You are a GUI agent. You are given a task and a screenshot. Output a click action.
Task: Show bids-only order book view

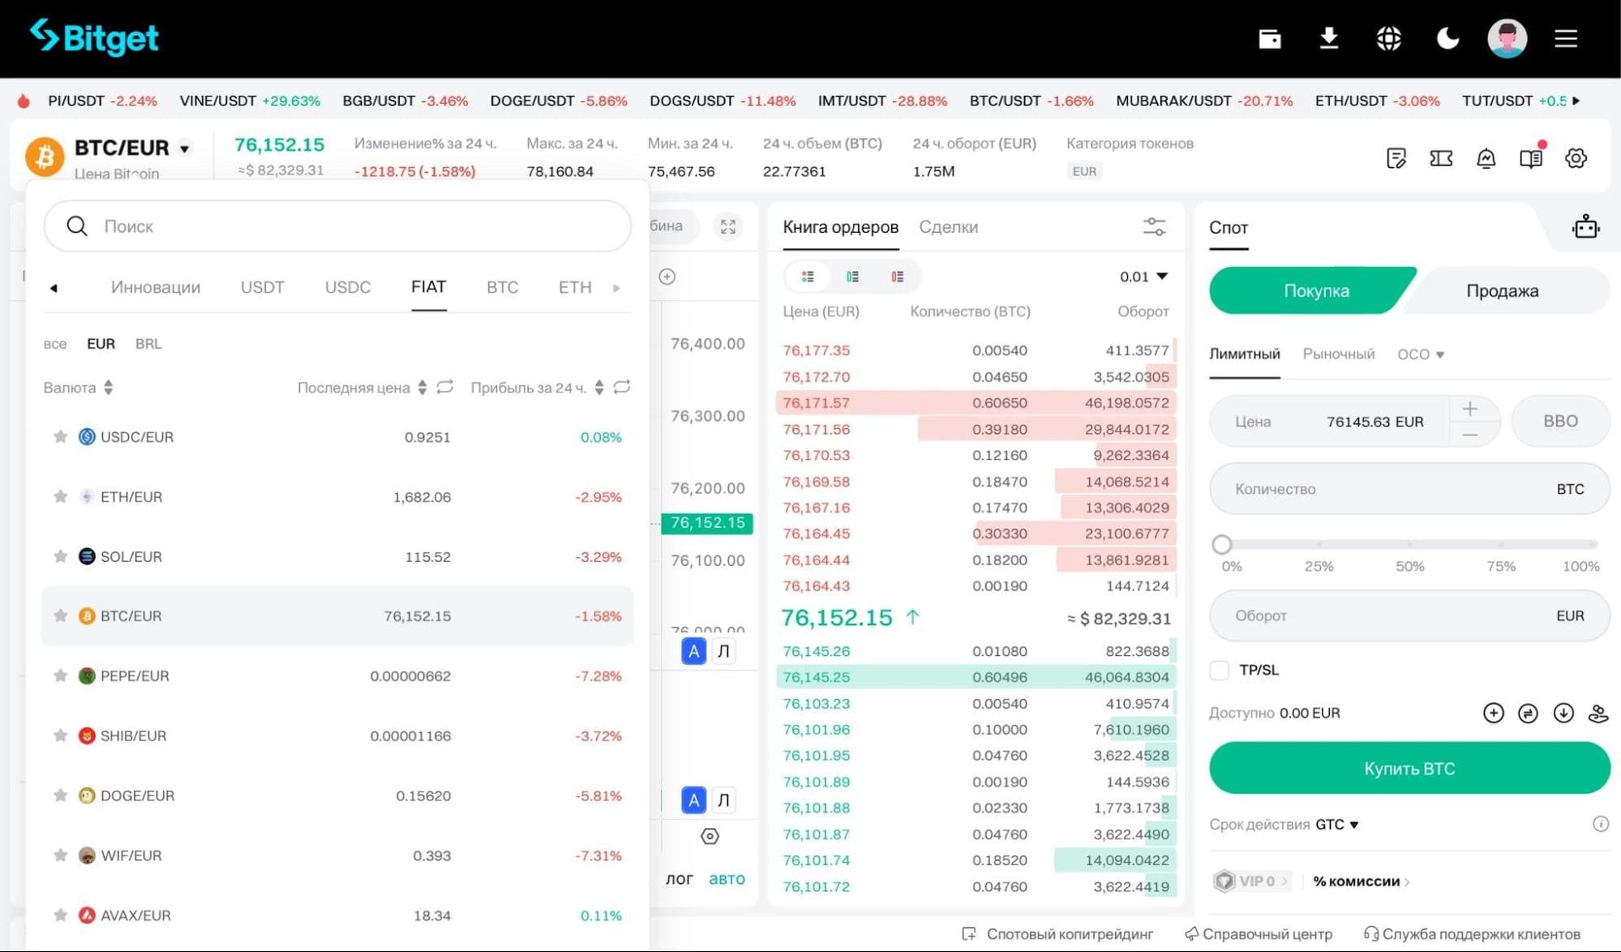point(852,277)
